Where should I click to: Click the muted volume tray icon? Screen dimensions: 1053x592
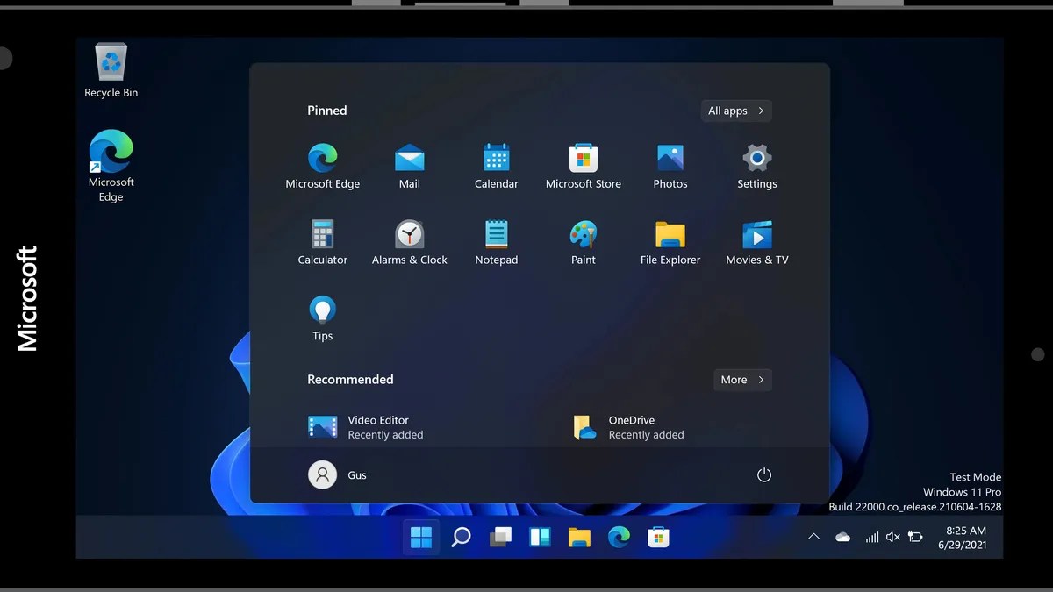(x=893, y=537)
